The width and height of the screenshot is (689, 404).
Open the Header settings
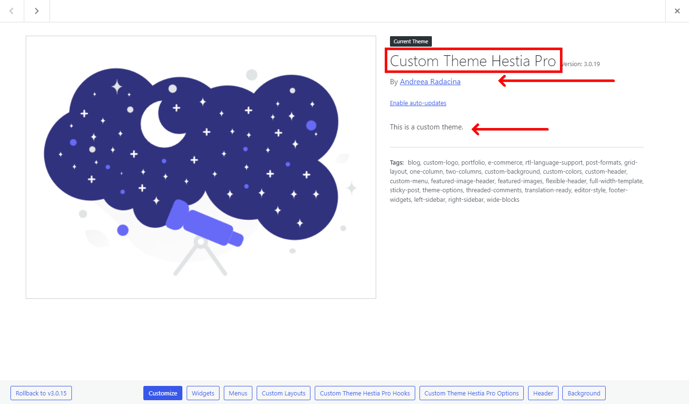click(x=543, y=393)
